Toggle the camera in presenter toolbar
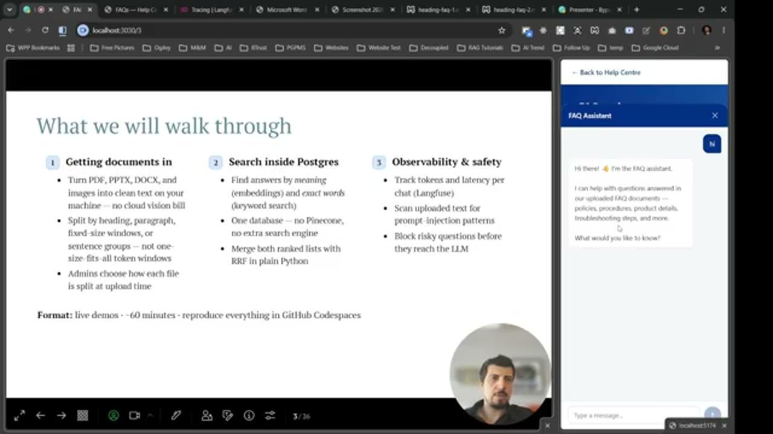The image size is (773, 434). pyautogui.click(x=135, y=415)
